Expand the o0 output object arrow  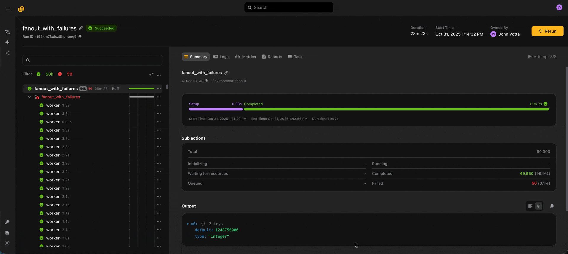tap(188, 224)
